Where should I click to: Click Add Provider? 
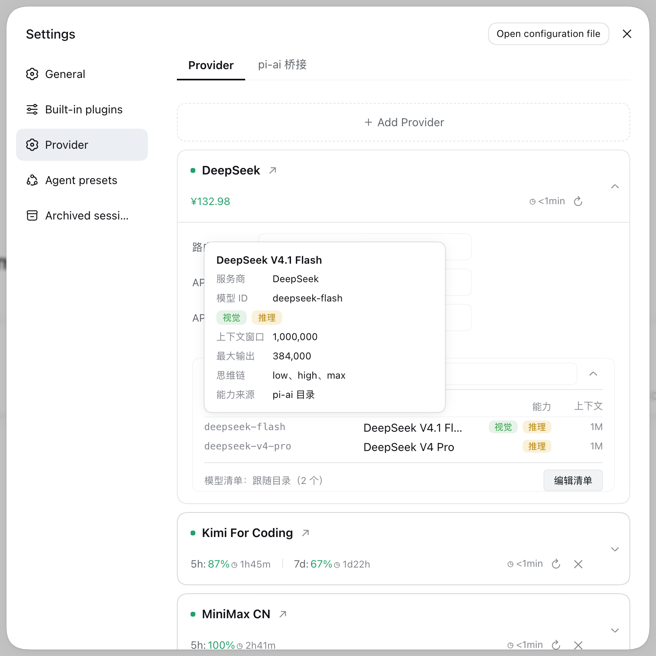click(404, 122)
